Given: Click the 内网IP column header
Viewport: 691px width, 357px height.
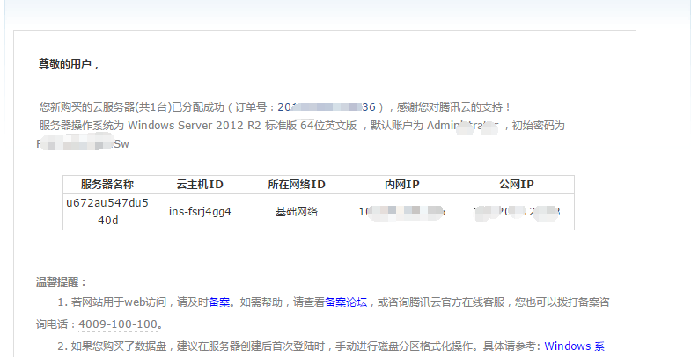Looking at the screenshot, I should [x=402, y=185].
